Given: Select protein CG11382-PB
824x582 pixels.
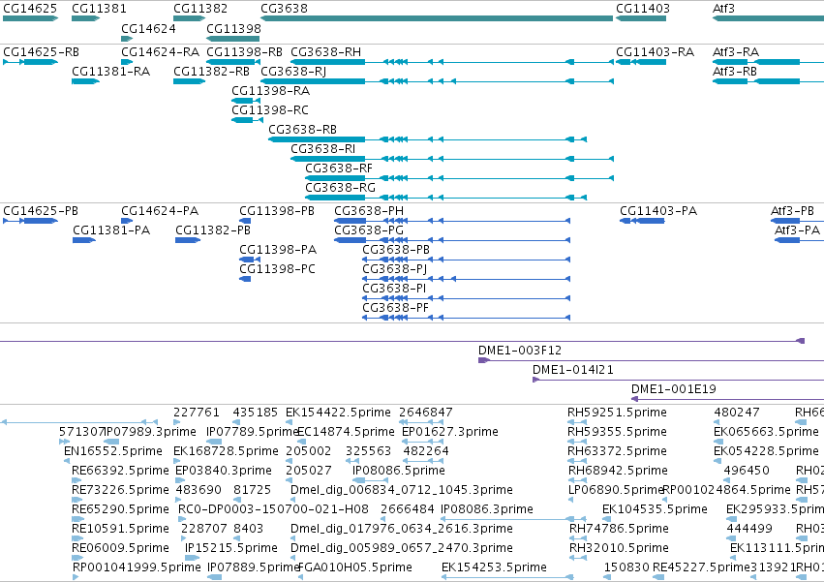Looking at the screenshot, I should (x=188, y=240).
